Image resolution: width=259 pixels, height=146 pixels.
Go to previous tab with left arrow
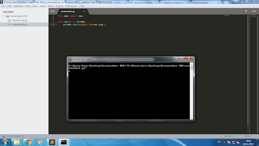pyautogui.click(x=51, y=11)
